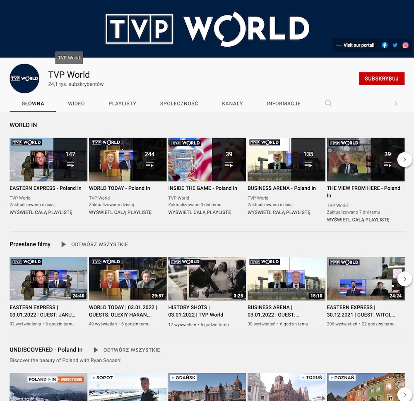The height and width of the screenshot is (401, 414).
Task: Click the TVP World channel avatar
Action: pyautogui.click(x=24, y=78)
